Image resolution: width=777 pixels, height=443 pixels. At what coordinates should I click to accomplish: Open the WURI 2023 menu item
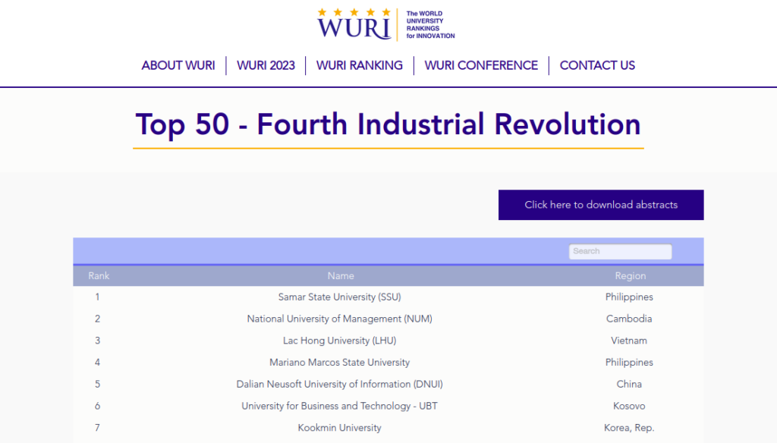coord(266,65)
